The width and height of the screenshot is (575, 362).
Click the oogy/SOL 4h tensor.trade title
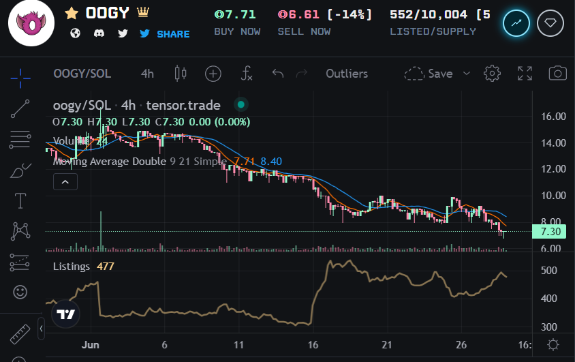pos(136,105)
